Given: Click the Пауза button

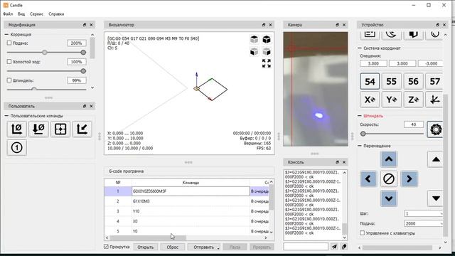Looking at the screenshot, I should coord(235,247).
